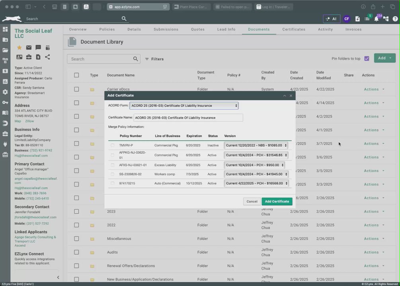Click the AI assistant button
Screen dimensions: 400x286
pyautogui.click(x=332, y=19)
